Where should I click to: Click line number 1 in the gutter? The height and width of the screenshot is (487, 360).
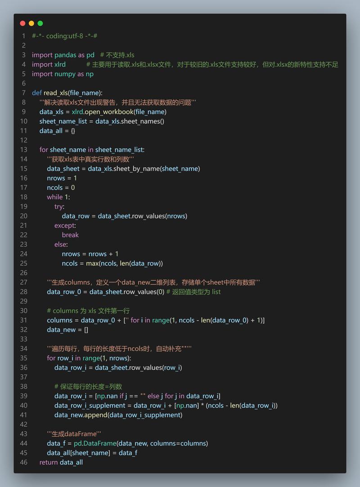click(x=23, y=36)
